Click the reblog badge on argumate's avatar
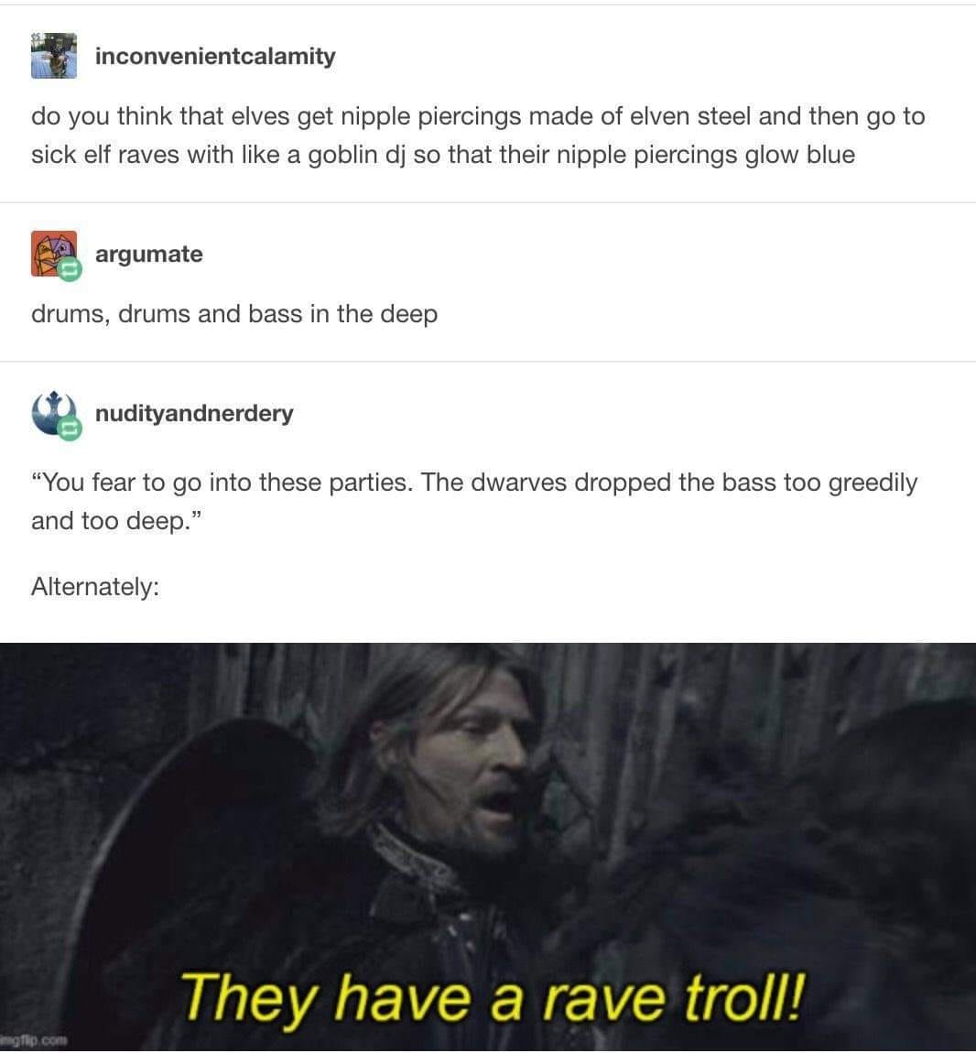The image size is (976, 1053). [x=70, y=271]
